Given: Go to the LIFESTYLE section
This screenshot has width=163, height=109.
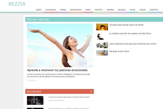Looking at the screenshot, I should tap(154, 10).
